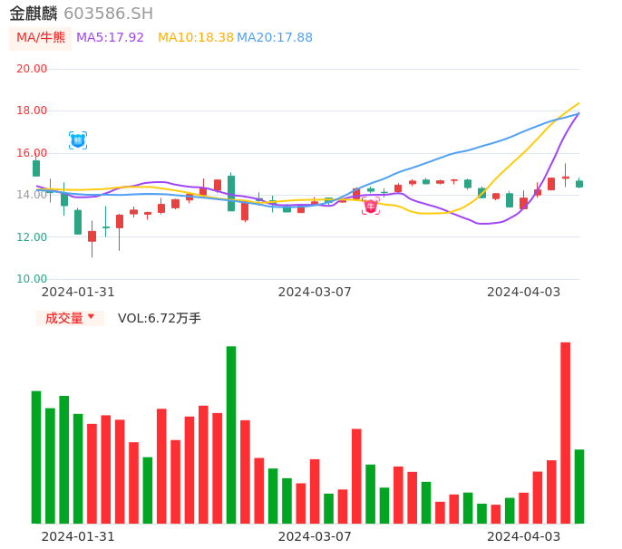Open the 成交量 indicator dropdown
Viewport: 622px width, 549px height.
70,318
